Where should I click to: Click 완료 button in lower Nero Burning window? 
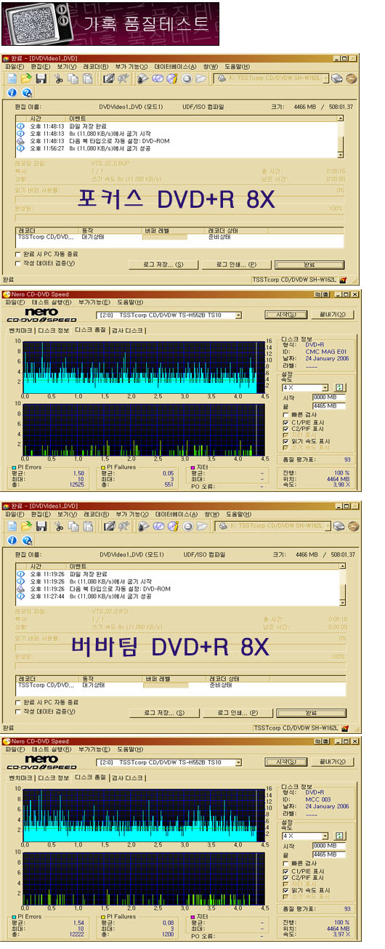tap(311, 712)
